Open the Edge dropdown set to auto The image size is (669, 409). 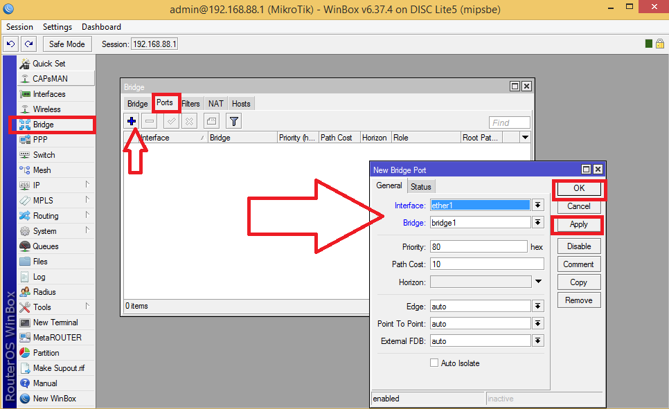point(537,307)
